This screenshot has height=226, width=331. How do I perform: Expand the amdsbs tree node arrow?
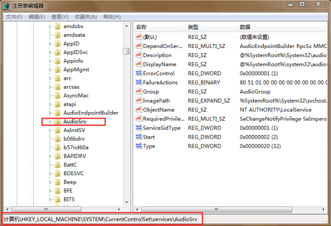tap(50, 27)
